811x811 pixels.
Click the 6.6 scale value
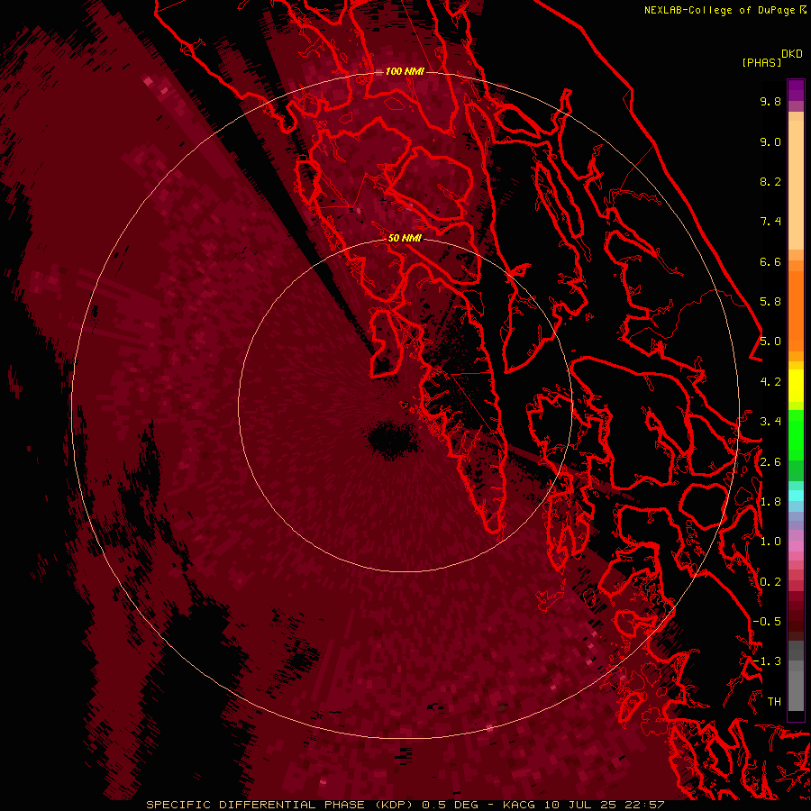point(770,261)
